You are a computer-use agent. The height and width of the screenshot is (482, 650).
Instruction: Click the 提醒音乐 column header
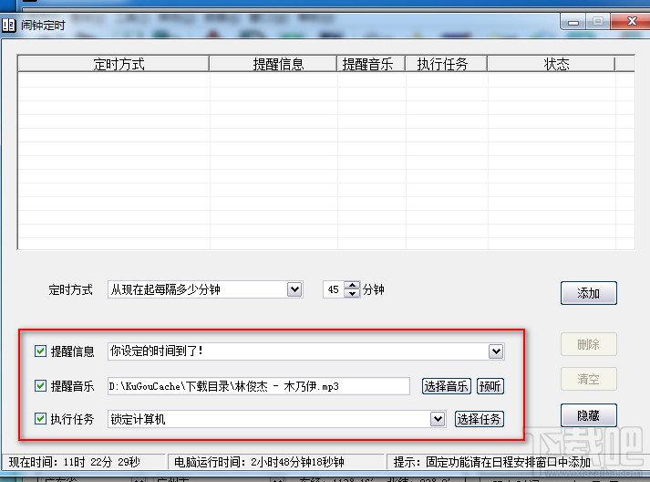coord(371,64)
